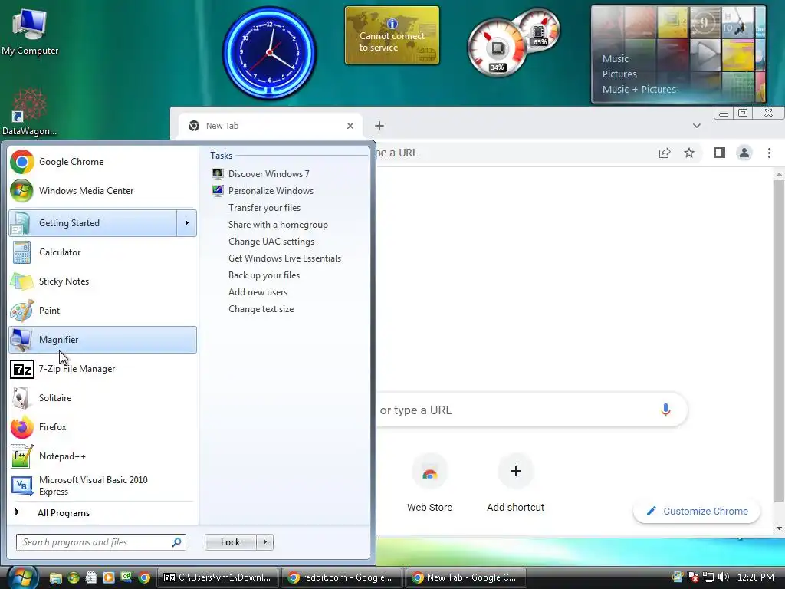
Task: Click the share this page icon
Action: (x=665, y=153)
